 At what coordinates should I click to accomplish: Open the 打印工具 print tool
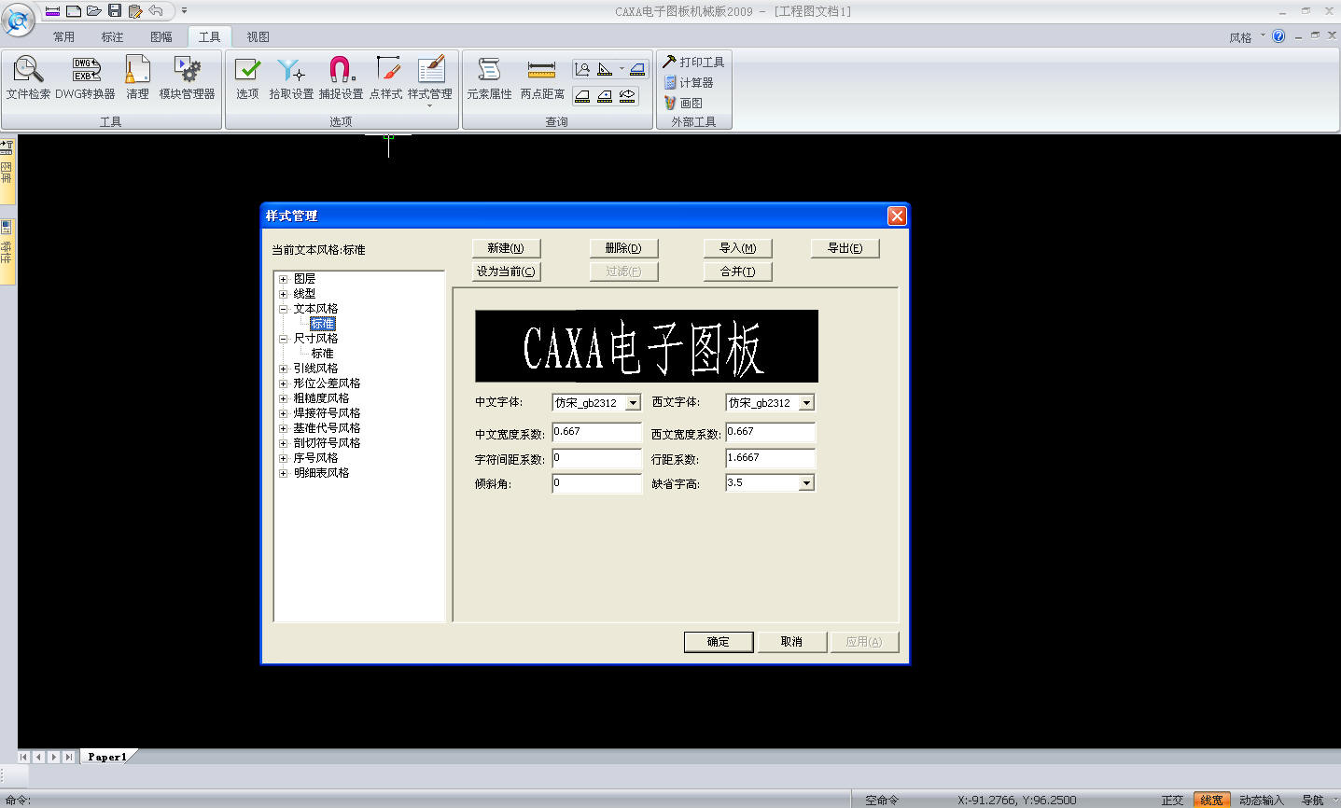pos(693,62)
